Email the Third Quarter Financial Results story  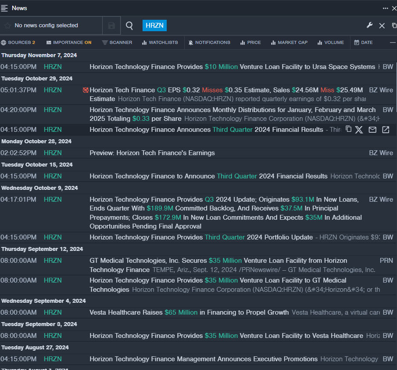(x=372, y=130)
